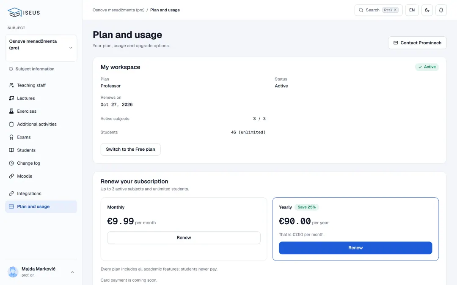Click the Contact Prominech button
This screenshot has height=285, width=457.
417,43
